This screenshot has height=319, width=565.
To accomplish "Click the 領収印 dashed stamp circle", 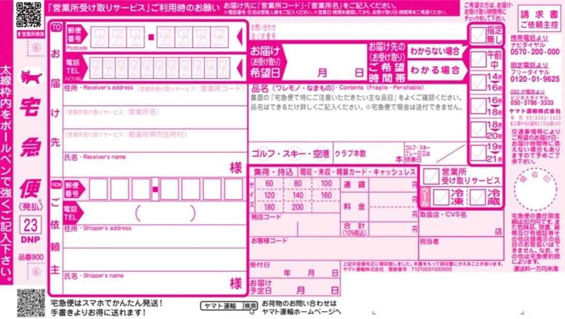I will coord(536,189).
